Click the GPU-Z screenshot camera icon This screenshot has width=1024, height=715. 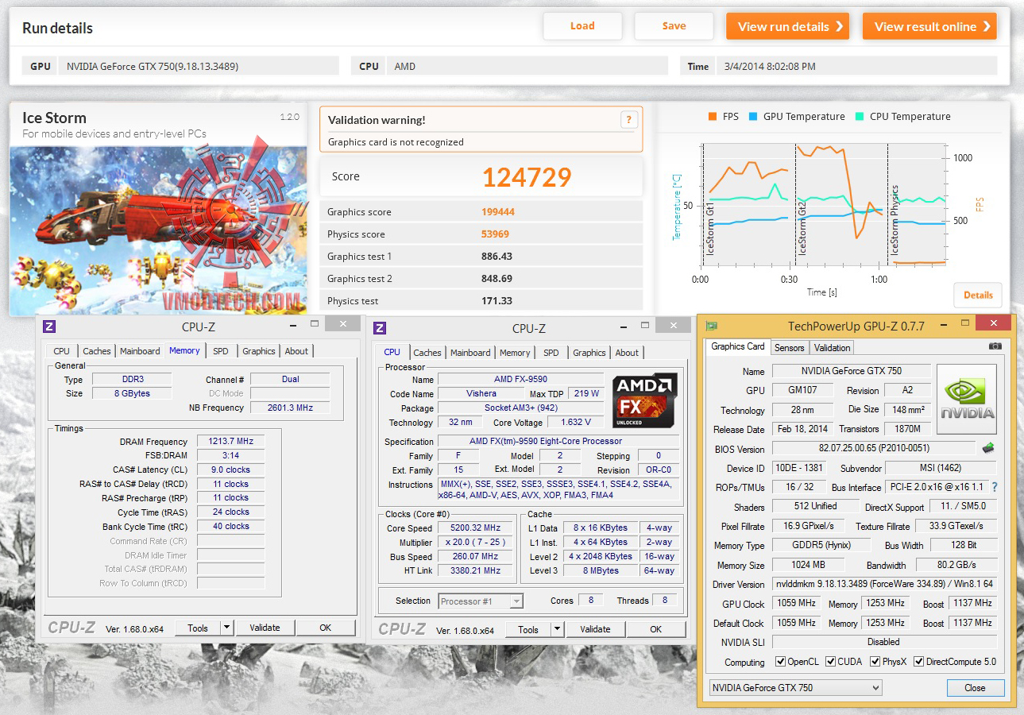(995, 346)
